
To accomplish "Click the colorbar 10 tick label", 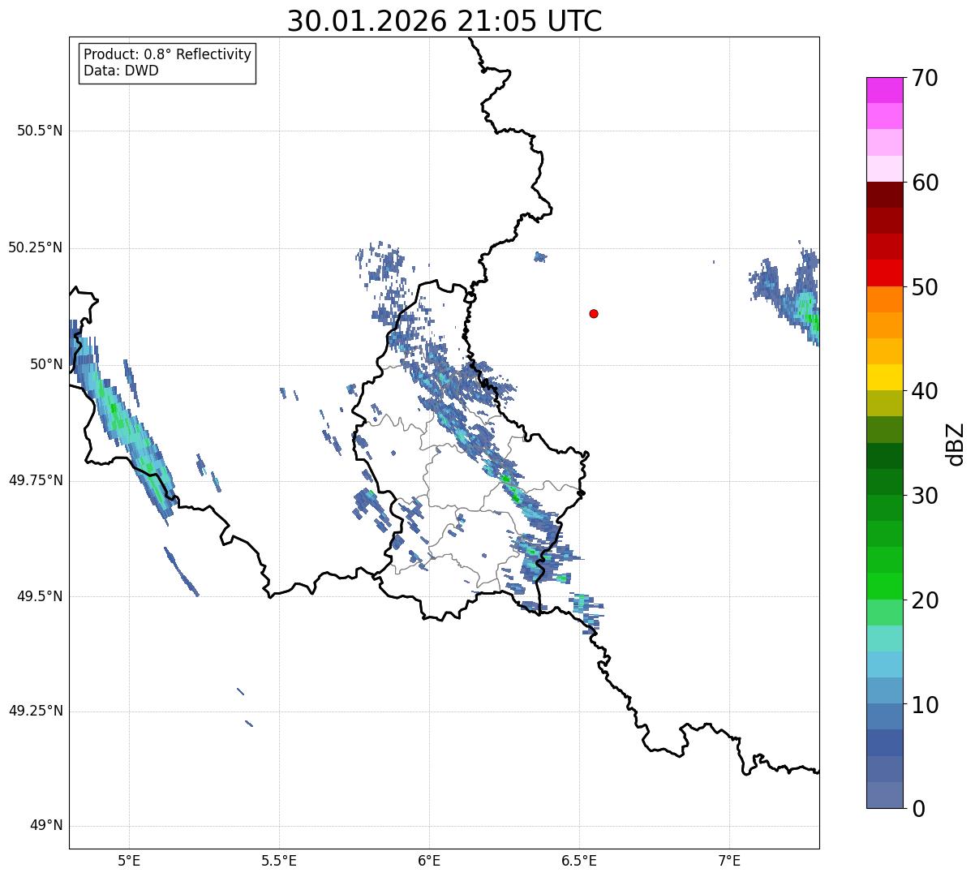I will (926, 705).
